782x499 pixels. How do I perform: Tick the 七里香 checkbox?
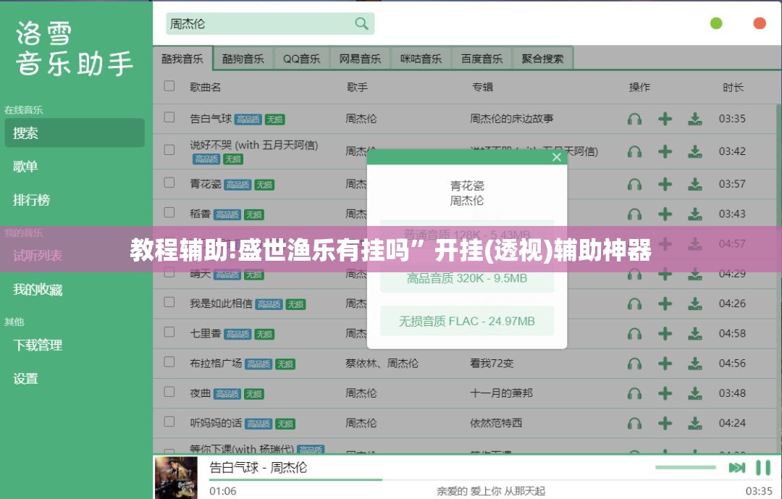click(169, 332)
